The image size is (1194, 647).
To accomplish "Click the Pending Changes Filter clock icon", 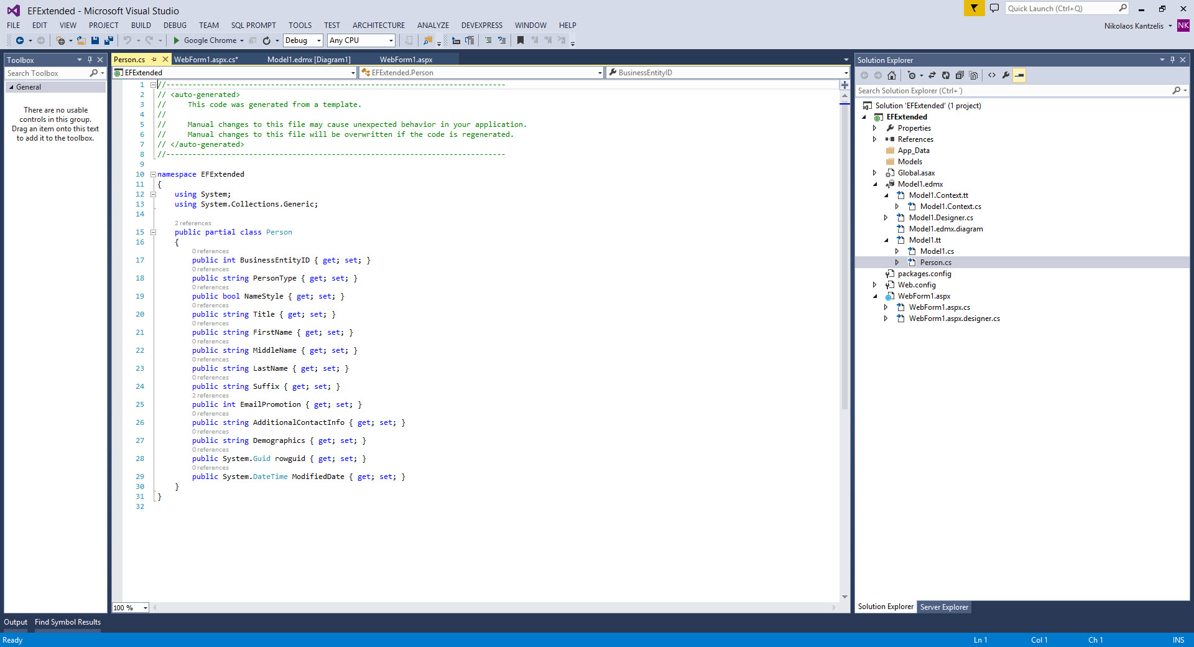I will (x=912, y=75).
